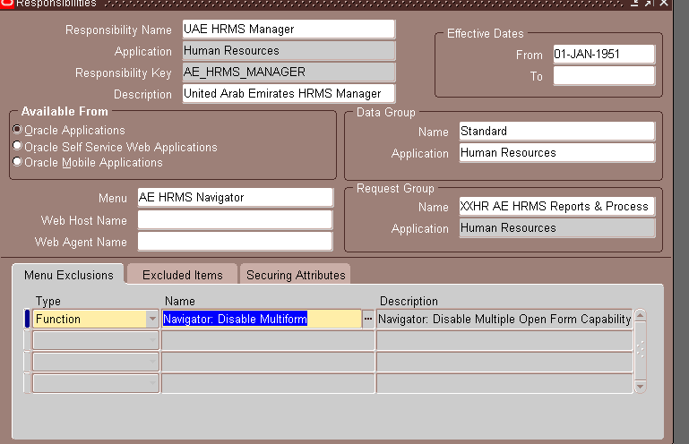Select Oracle Mobile Applications option
Image resolution: width=689 pixels, height=444 pixels.
[17, 162]
